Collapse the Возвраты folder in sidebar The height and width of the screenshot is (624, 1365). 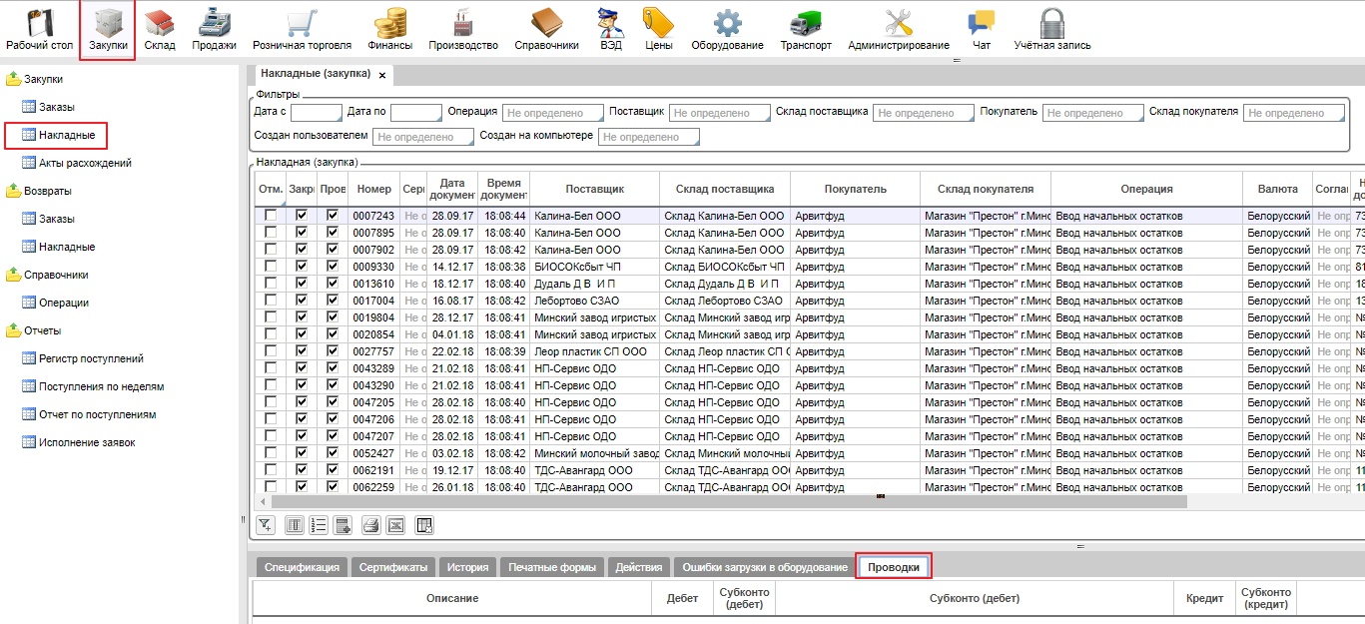[14, 191]
